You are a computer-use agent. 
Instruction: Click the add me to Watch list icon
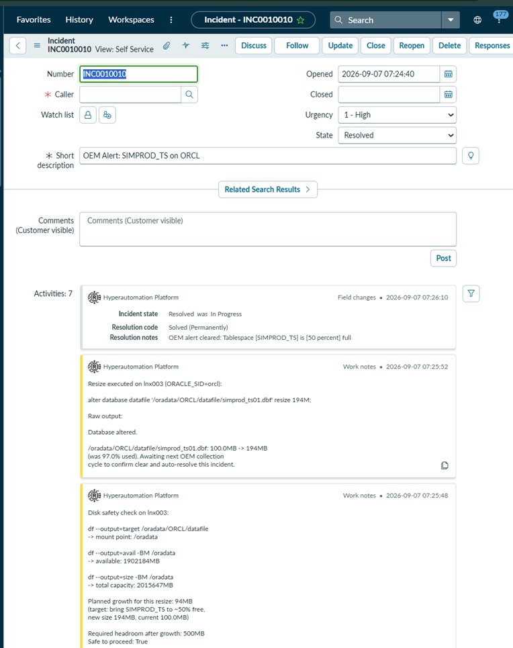107,115
